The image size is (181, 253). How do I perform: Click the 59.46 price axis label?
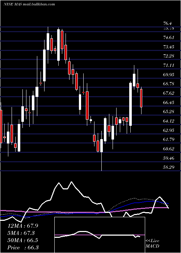[x=169, y=158]
